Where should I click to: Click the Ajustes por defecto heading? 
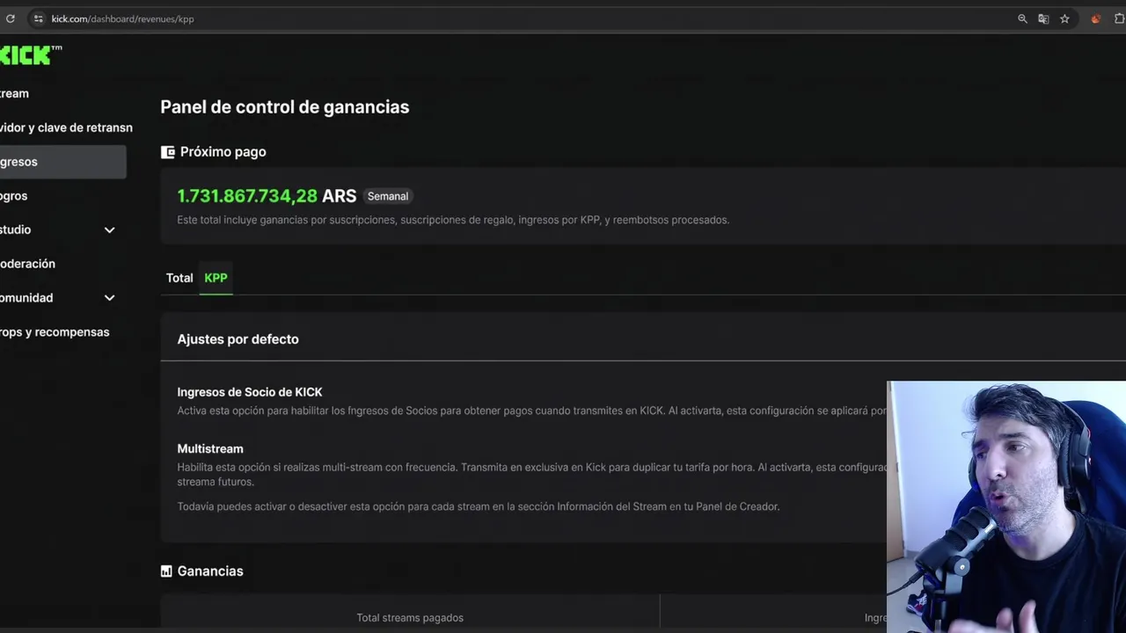238,339
